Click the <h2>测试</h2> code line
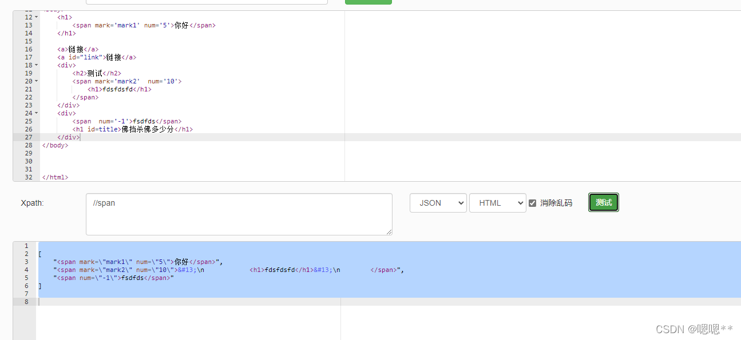The width and height of the screenshot is (741, 340). pos(97,73)
